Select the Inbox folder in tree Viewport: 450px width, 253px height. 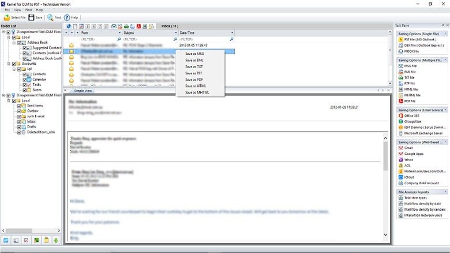(31, 122)
